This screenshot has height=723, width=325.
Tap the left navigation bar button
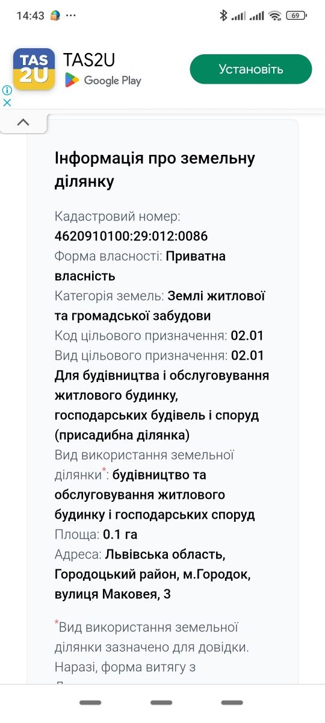click(90, 703)
